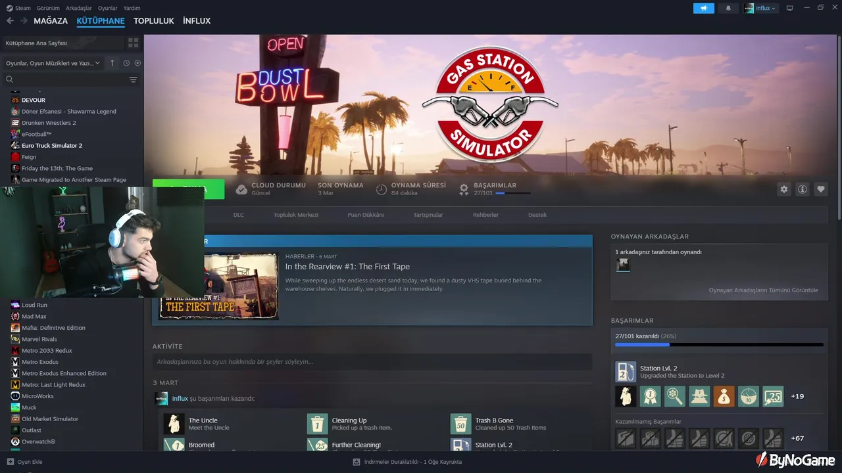Viewport: 842px width, 473px height.
Task: Click Kütüphane Ana Sayfası button
Action: [62, 43]
